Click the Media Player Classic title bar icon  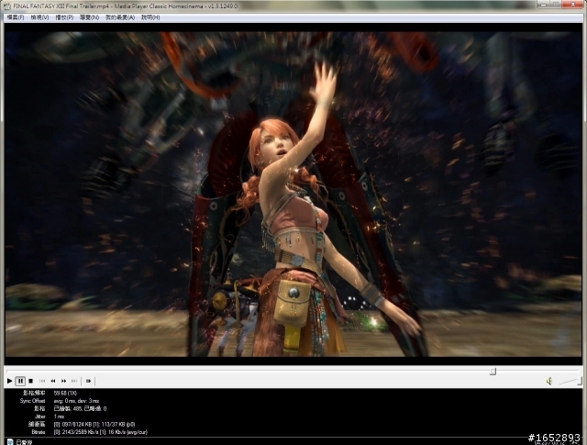(x=7, y=6)
